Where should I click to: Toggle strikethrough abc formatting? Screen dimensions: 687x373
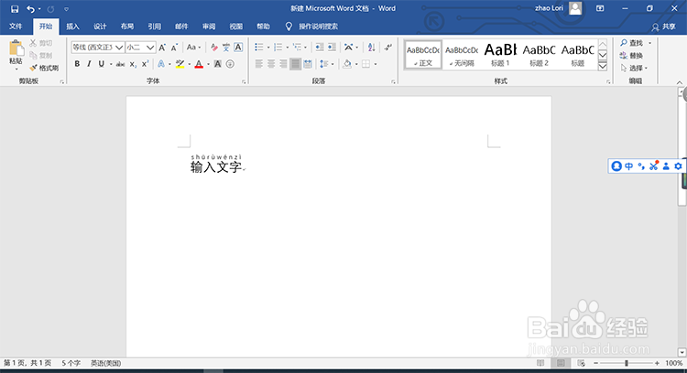(x=121, y=64)
